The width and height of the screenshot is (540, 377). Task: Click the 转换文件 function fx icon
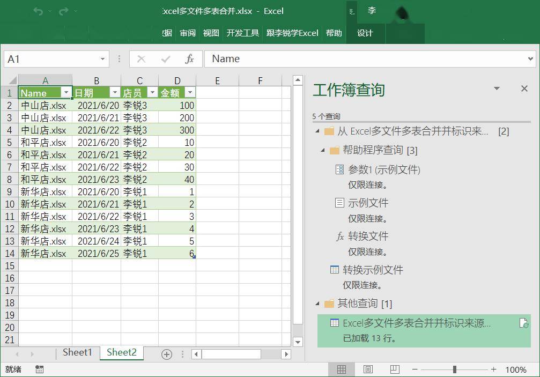click(x=340, y=236)
